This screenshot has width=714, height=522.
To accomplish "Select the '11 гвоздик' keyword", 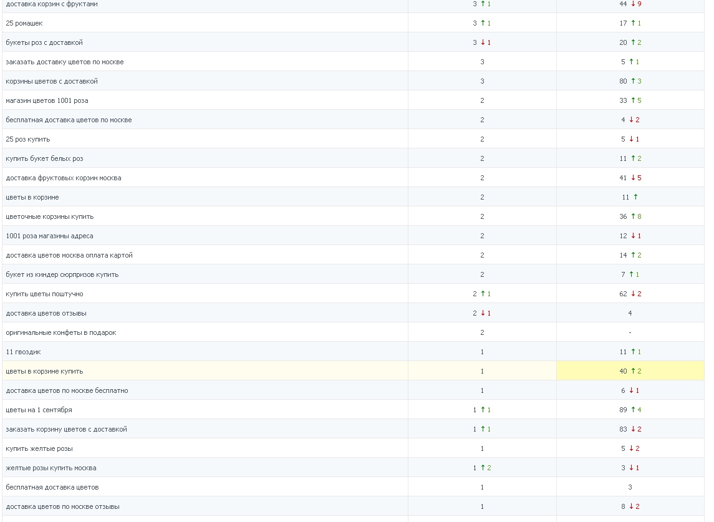I will click(x=23, y=352).
